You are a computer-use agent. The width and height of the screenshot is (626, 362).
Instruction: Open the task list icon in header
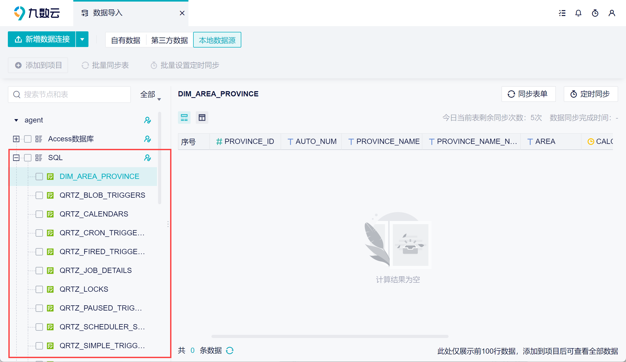(x=562, y=13)
